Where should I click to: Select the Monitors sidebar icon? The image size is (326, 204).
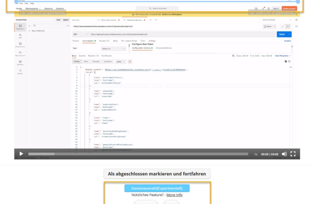(20, 63)
